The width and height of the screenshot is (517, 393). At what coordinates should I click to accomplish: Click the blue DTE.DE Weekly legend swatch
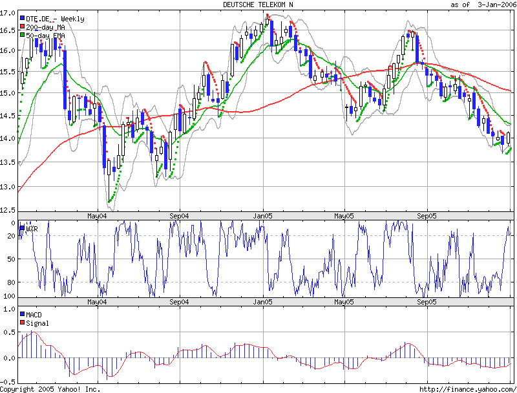22,18
